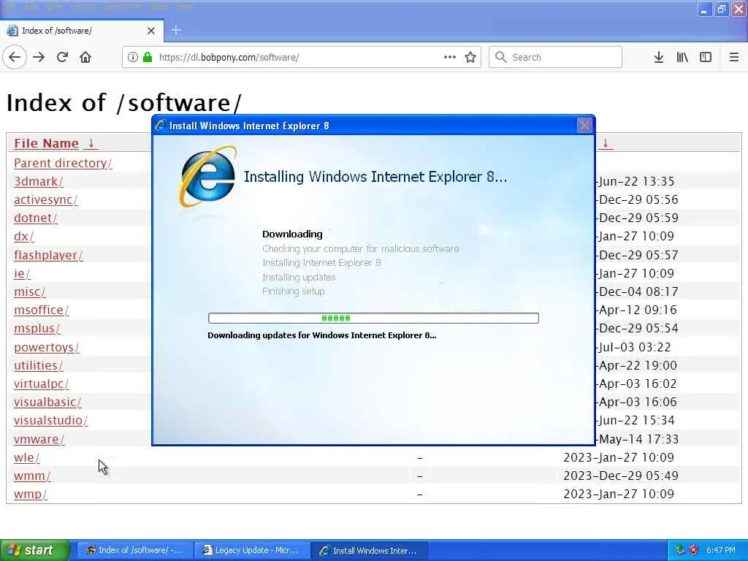
Task: Open page actions three-dots menu
Action: [x=450, y=57]
